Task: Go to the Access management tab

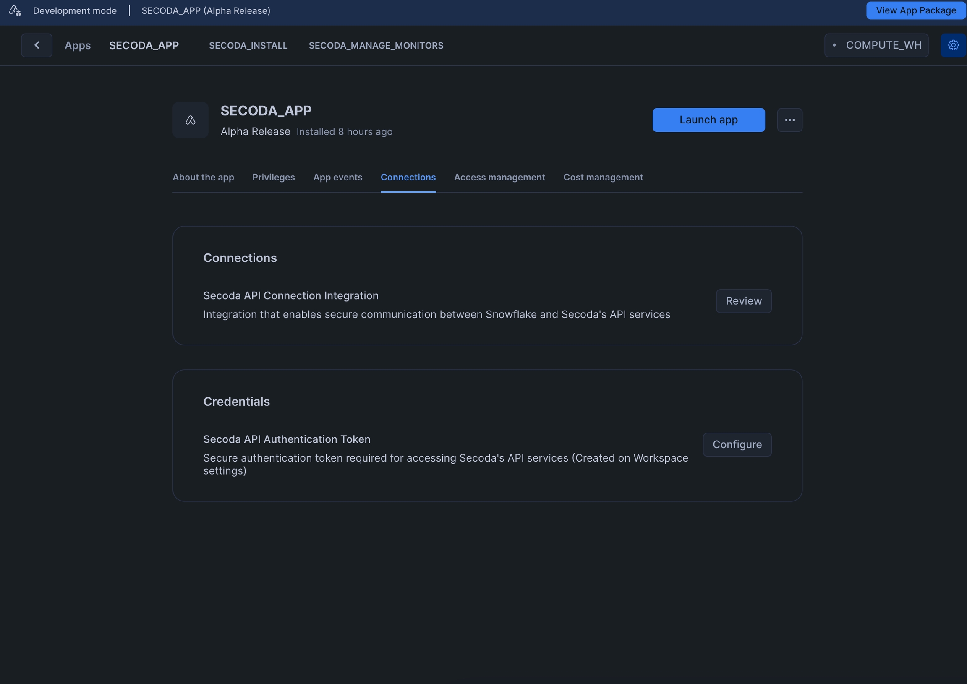Action: click(x=499, y=178)
